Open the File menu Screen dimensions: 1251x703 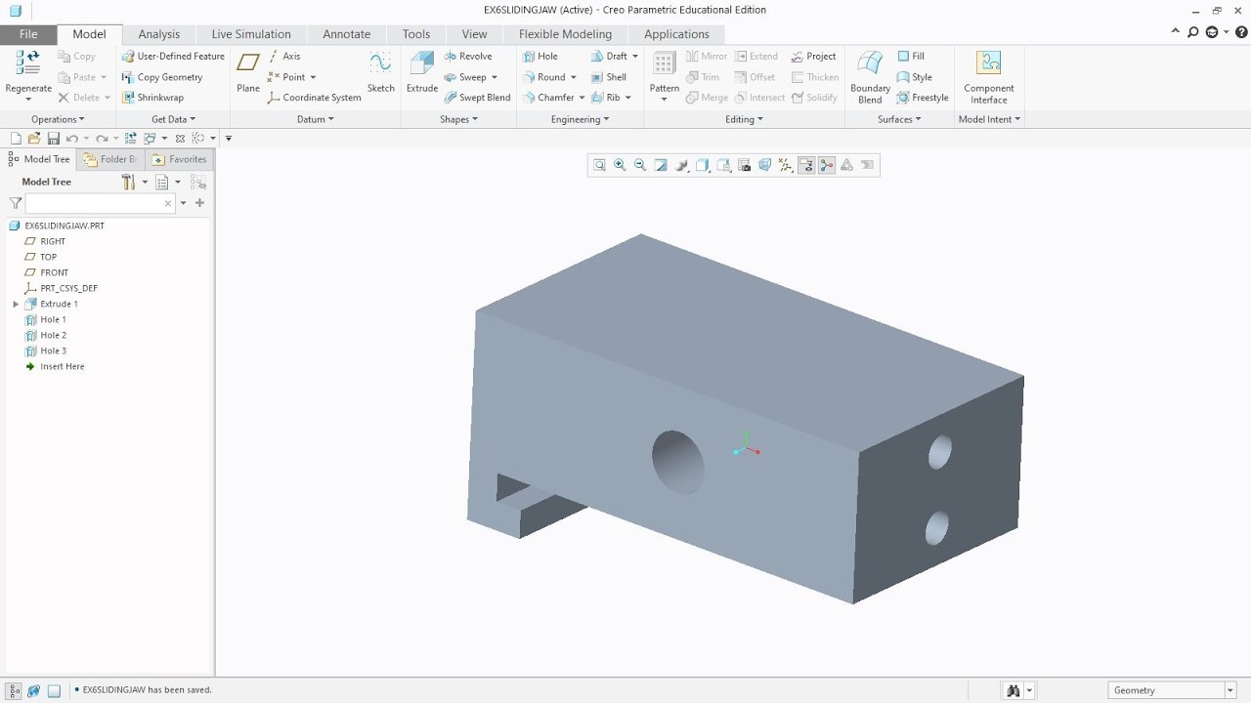(x=28, y=34)
